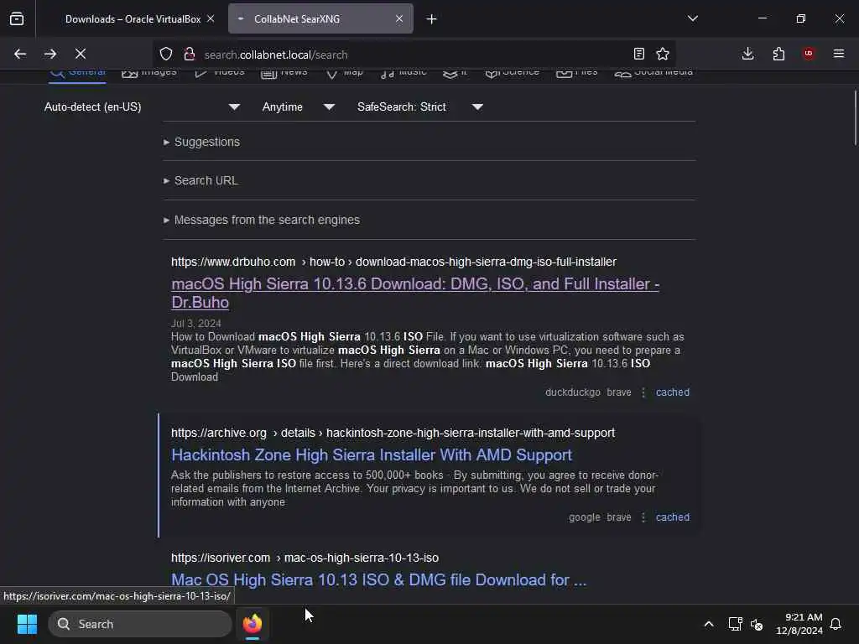Toggle reader view in address bar
The height and width of the screenshot is (644, 859).
click(x=638, y=54)
